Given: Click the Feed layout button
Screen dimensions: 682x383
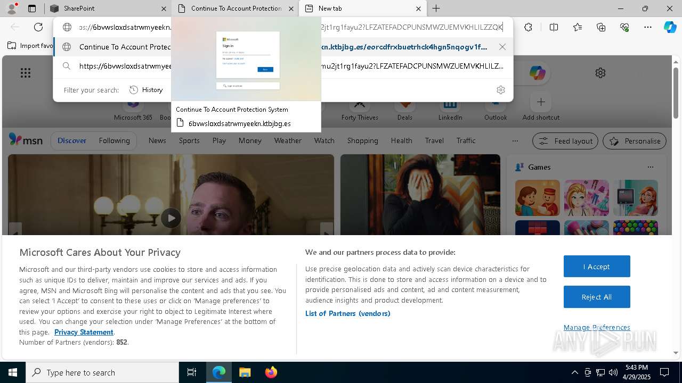Looking at the screenshot, I should coord(565,141).
